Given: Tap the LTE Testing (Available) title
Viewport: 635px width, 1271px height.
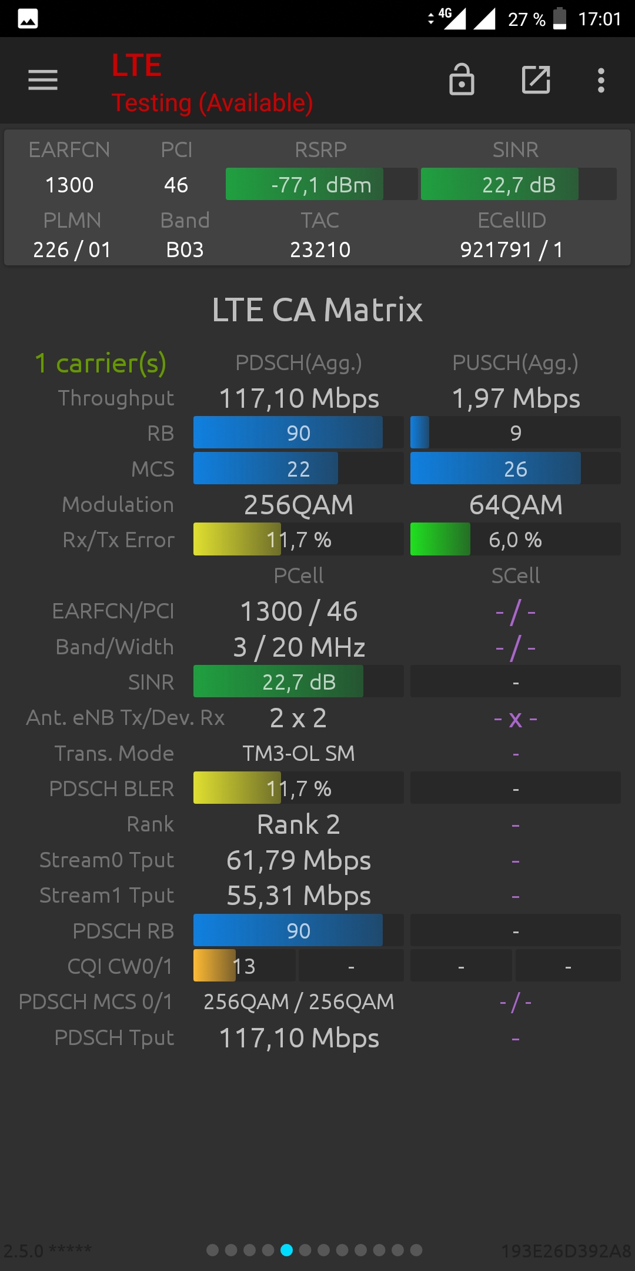Looking at the screenshot, I should click(x=212, y=83).
